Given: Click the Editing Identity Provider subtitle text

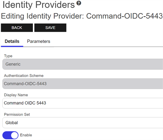Looking at the screenshot, I should click(42, 16).
